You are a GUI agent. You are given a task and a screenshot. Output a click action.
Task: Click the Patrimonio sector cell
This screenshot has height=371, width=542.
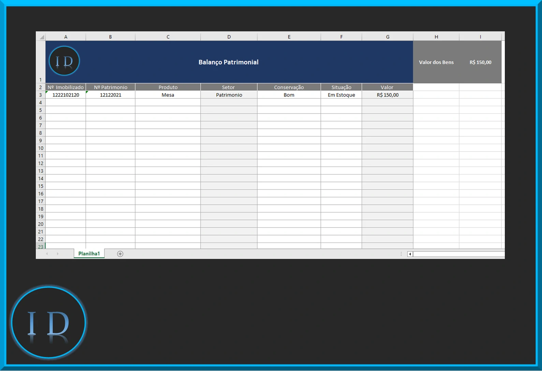click(229, 95)
